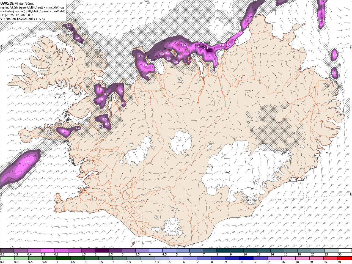The width and height of the screenshot is (352, 264).
Task: Click the "1.8" snowfall value label
Action: click(x=222, y=45)
